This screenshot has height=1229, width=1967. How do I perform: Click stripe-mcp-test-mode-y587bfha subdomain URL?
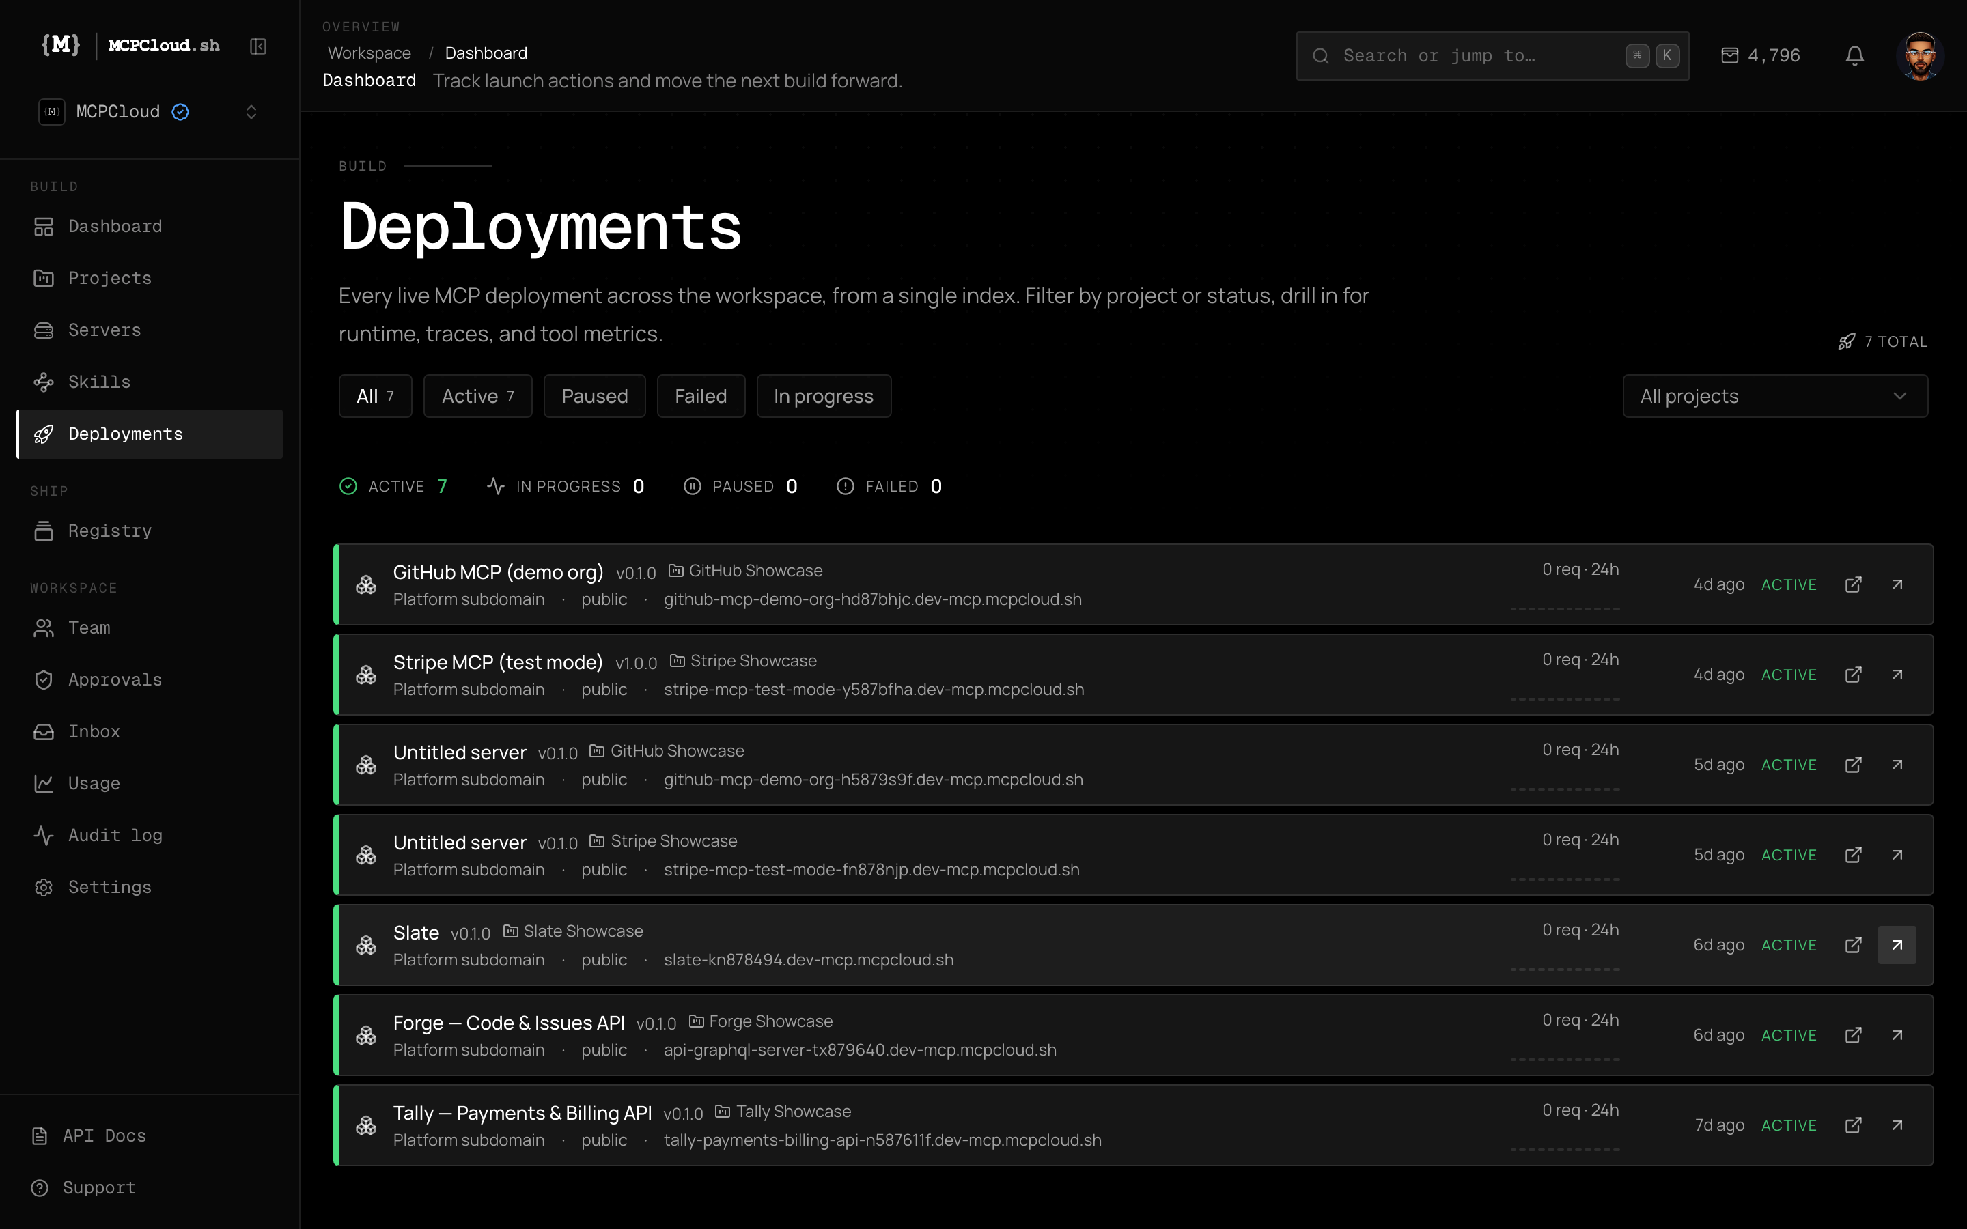point(874,690)
